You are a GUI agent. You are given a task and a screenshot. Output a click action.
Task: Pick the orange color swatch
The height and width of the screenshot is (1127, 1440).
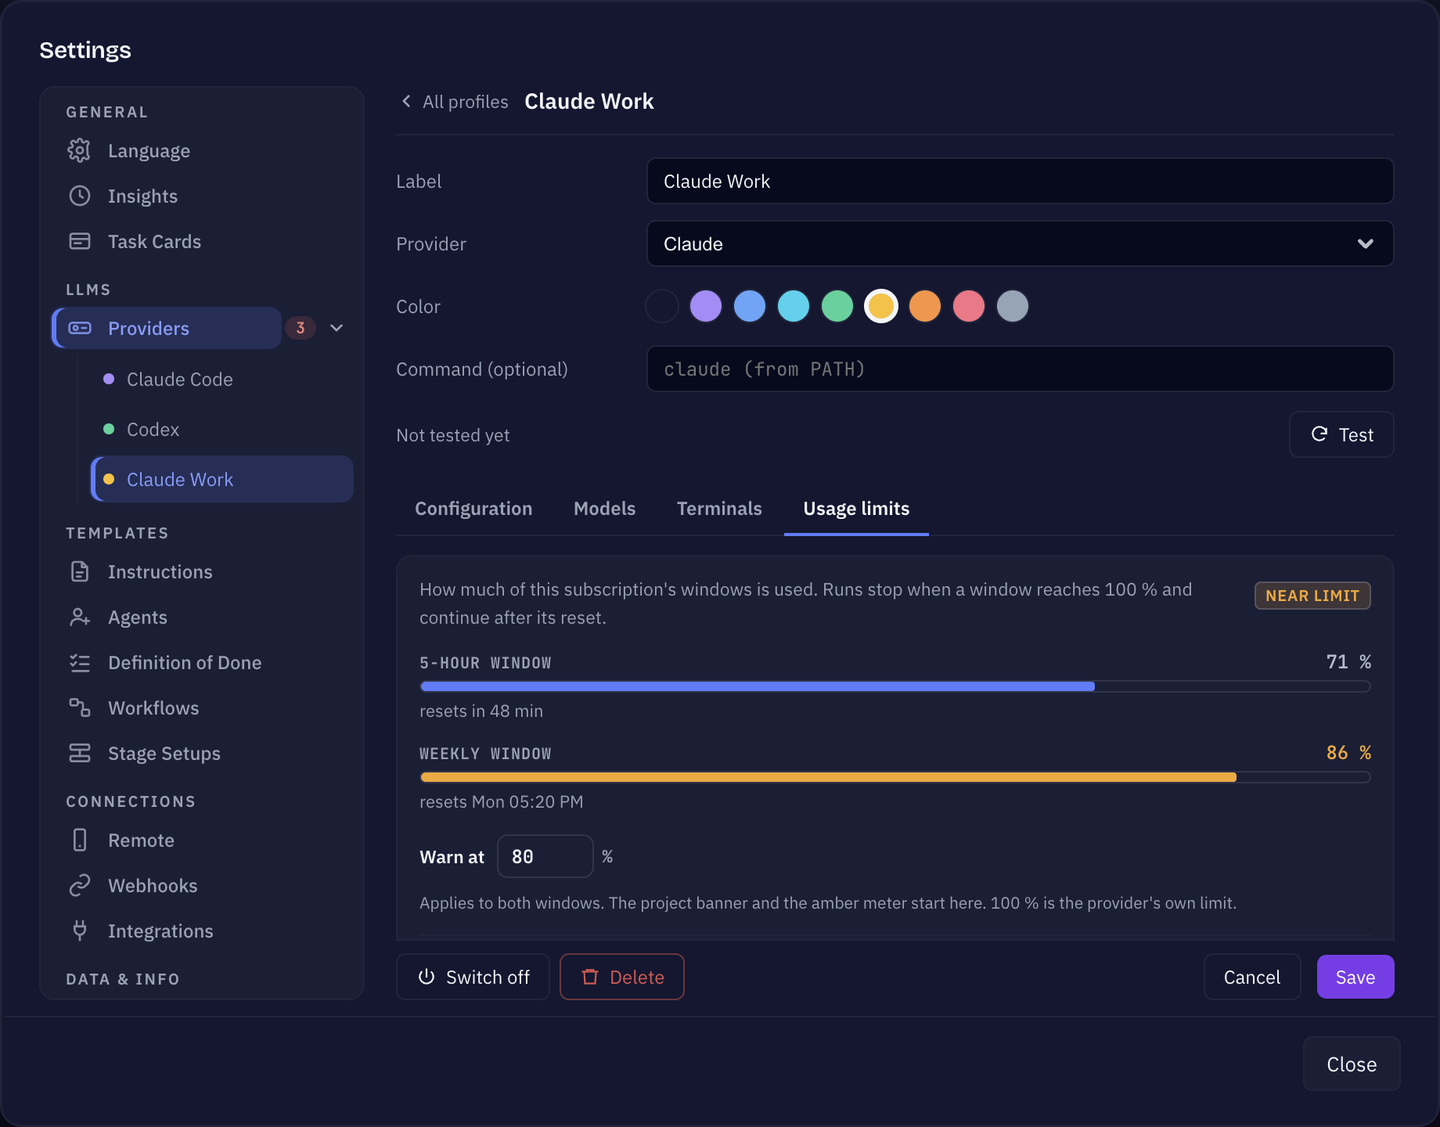pyautogui.click(x=924, y=306)
